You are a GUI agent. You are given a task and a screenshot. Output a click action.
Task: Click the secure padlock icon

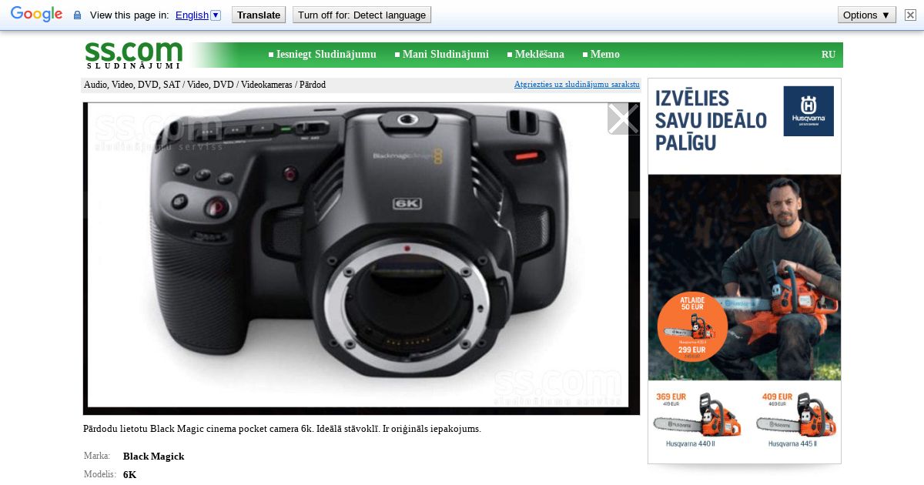tap(77, 15)
